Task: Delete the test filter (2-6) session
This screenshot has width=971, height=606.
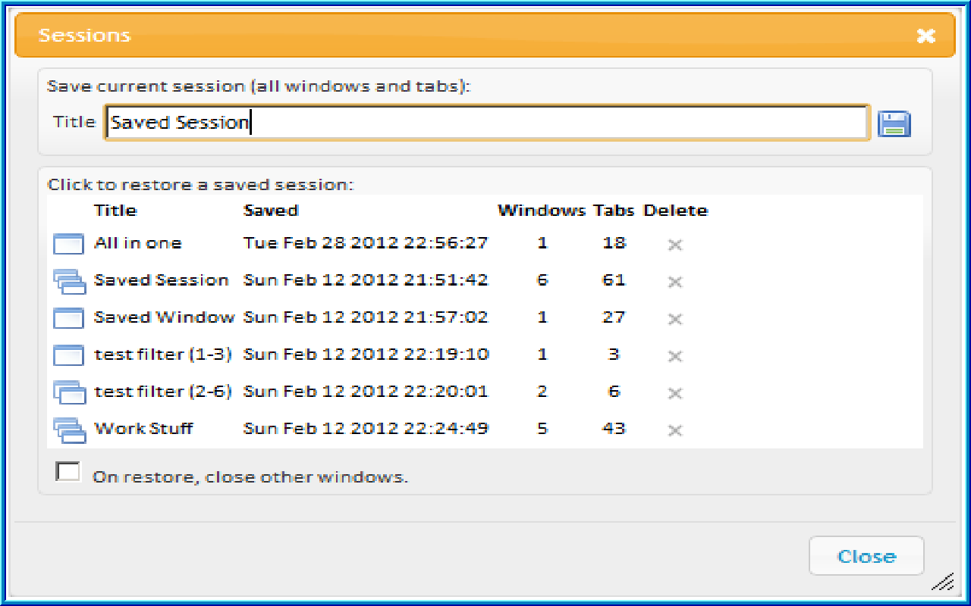Action: click(674, 393)
